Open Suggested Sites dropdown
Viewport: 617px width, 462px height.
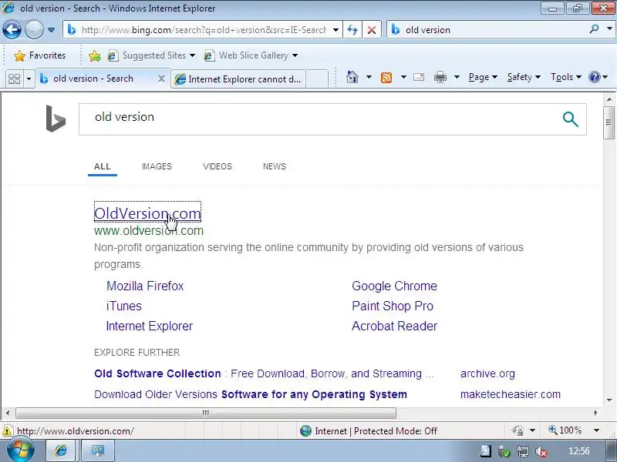pos(151,55)
